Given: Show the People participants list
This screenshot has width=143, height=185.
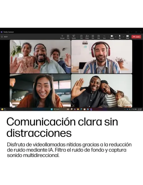Looking at the screenshot, I should (87, 37).
